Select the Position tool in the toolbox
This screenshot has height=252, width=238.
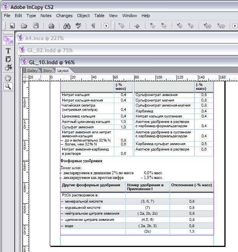click(8, 67)
